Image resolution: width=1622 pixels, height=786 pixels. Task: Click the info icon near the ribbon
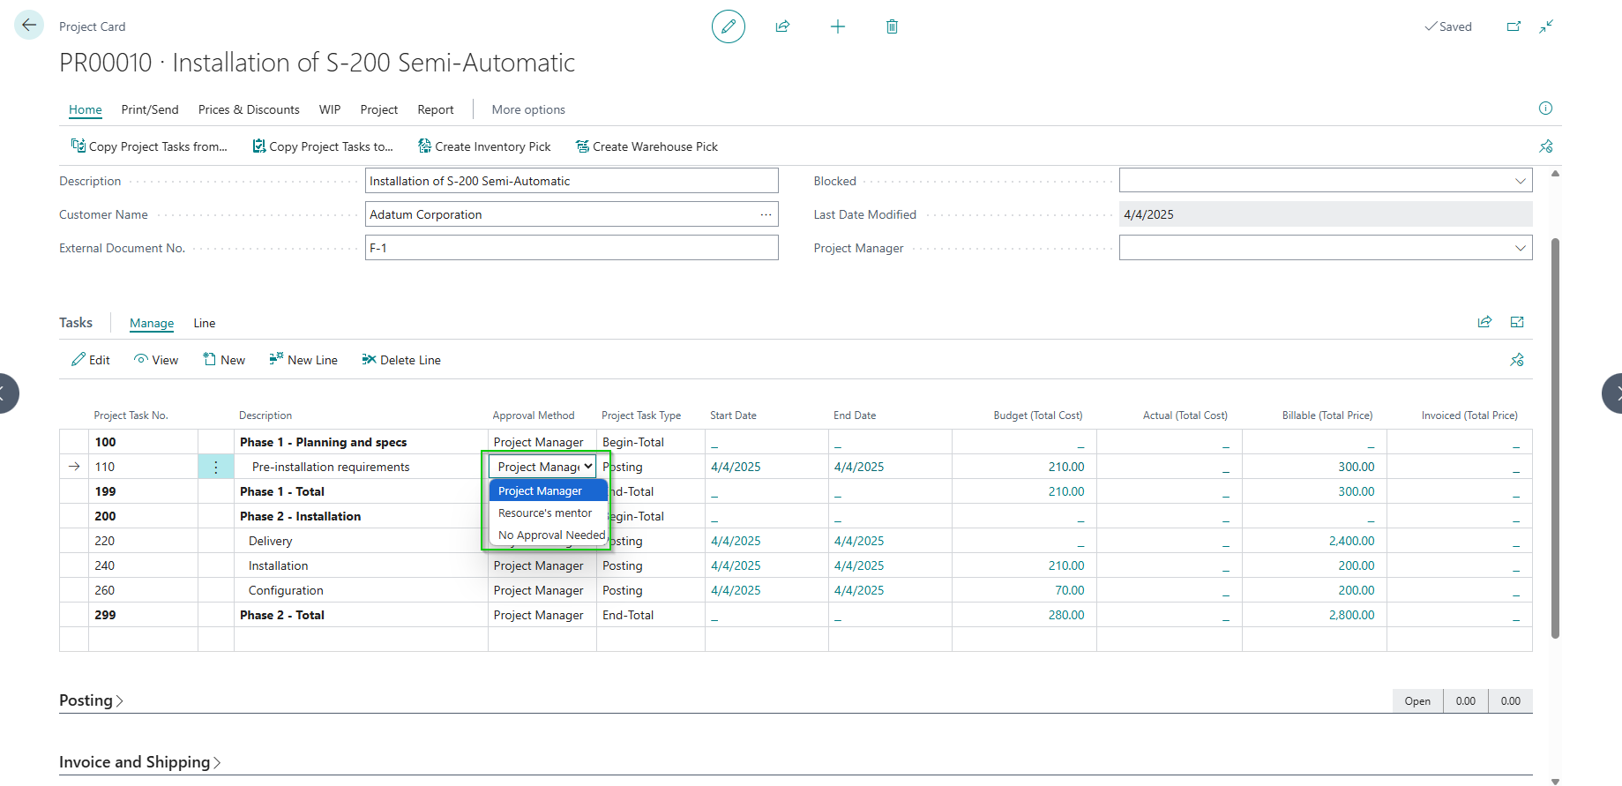pos(1545,109)
